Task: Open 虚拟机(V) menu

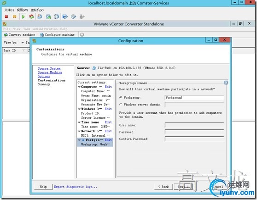Action: [x=37, y=10]
